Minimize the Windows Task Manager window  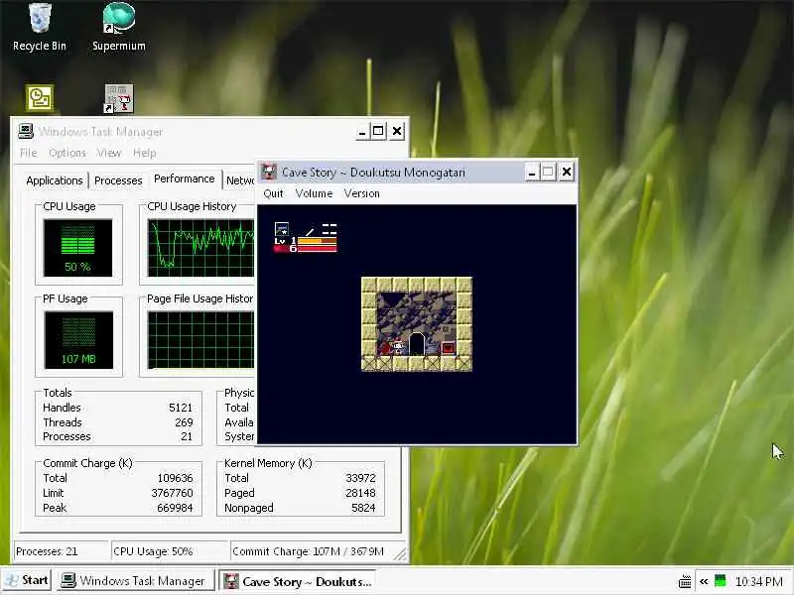click(x=361, y=132)
